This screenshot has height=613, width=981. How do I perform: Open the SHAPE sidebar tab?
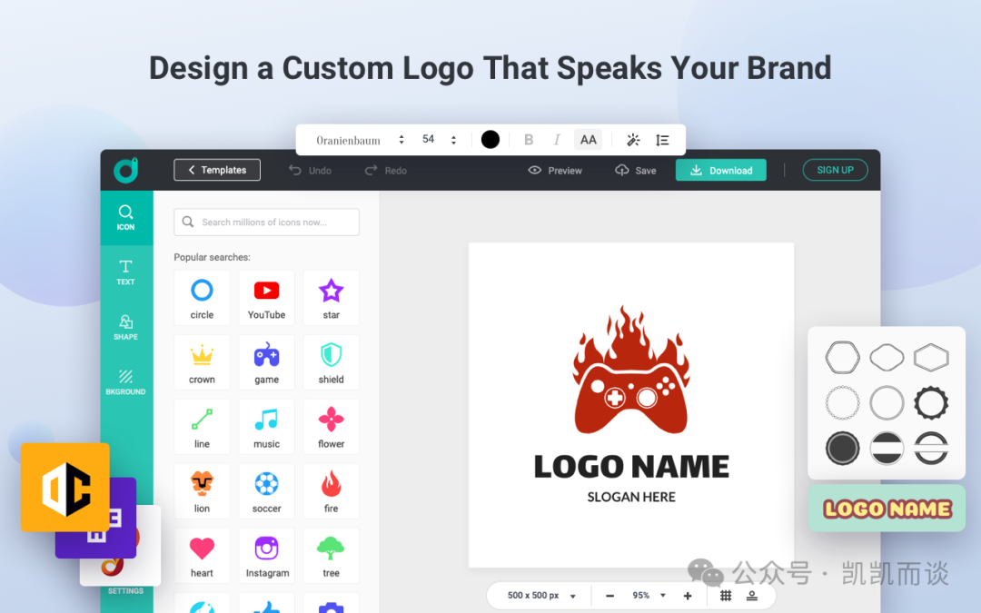coord(125,328)
